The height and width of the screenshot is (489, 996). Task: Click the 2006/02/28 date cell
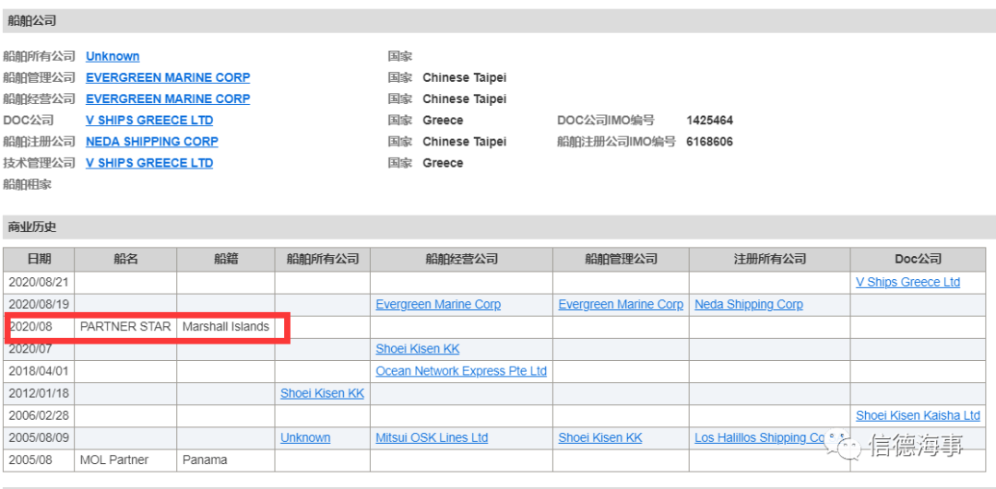[39, 415]
